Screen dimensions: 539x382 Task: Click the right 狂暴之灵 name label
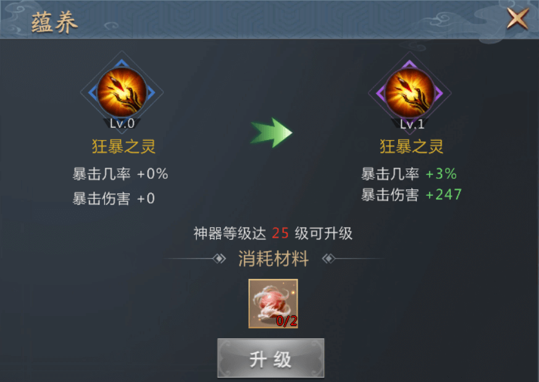411,147
